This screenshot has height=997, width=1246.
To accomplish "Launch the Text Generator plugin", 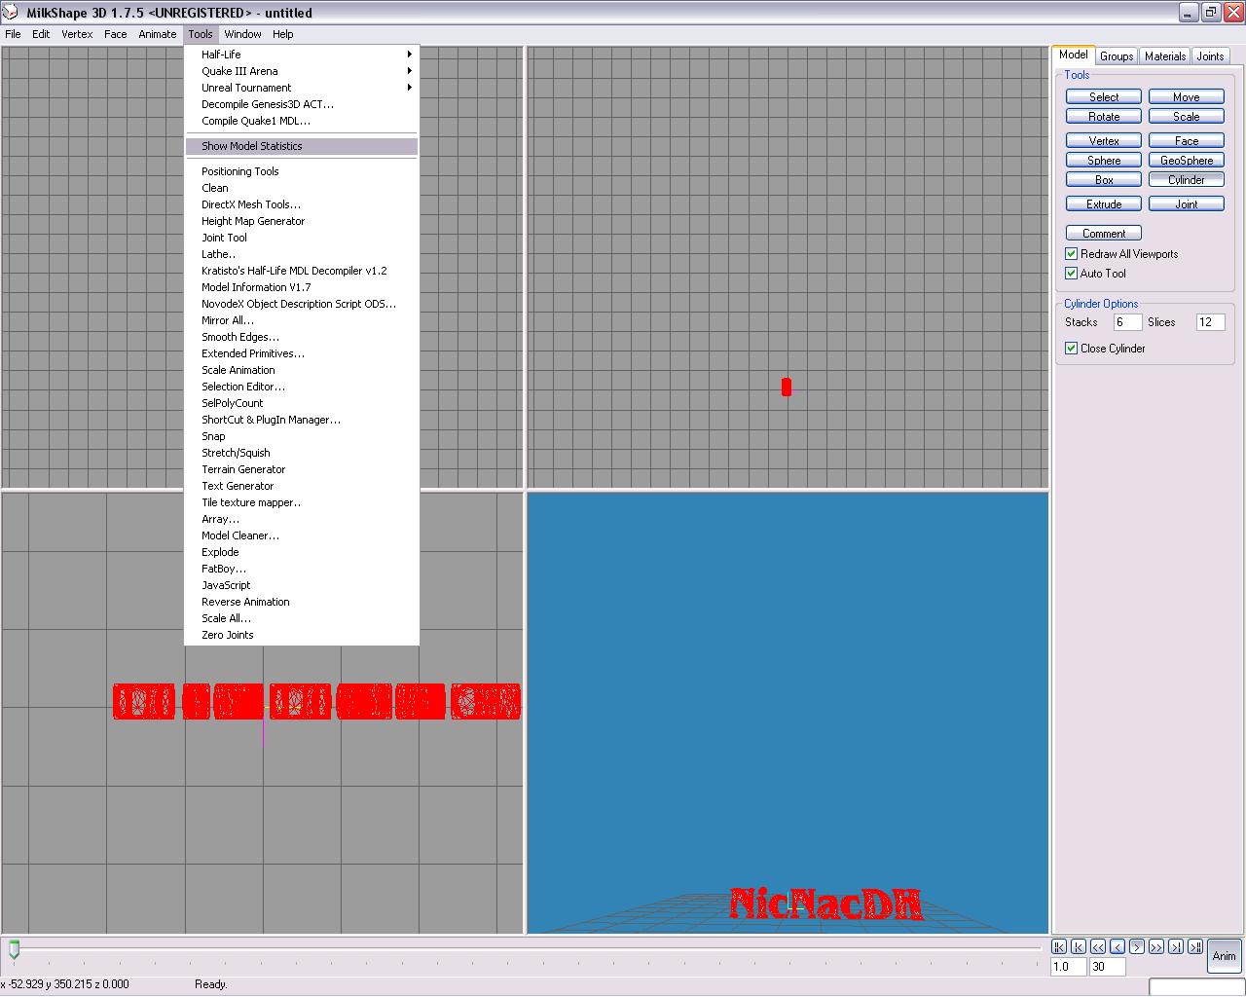I will [x=302, y=486].
